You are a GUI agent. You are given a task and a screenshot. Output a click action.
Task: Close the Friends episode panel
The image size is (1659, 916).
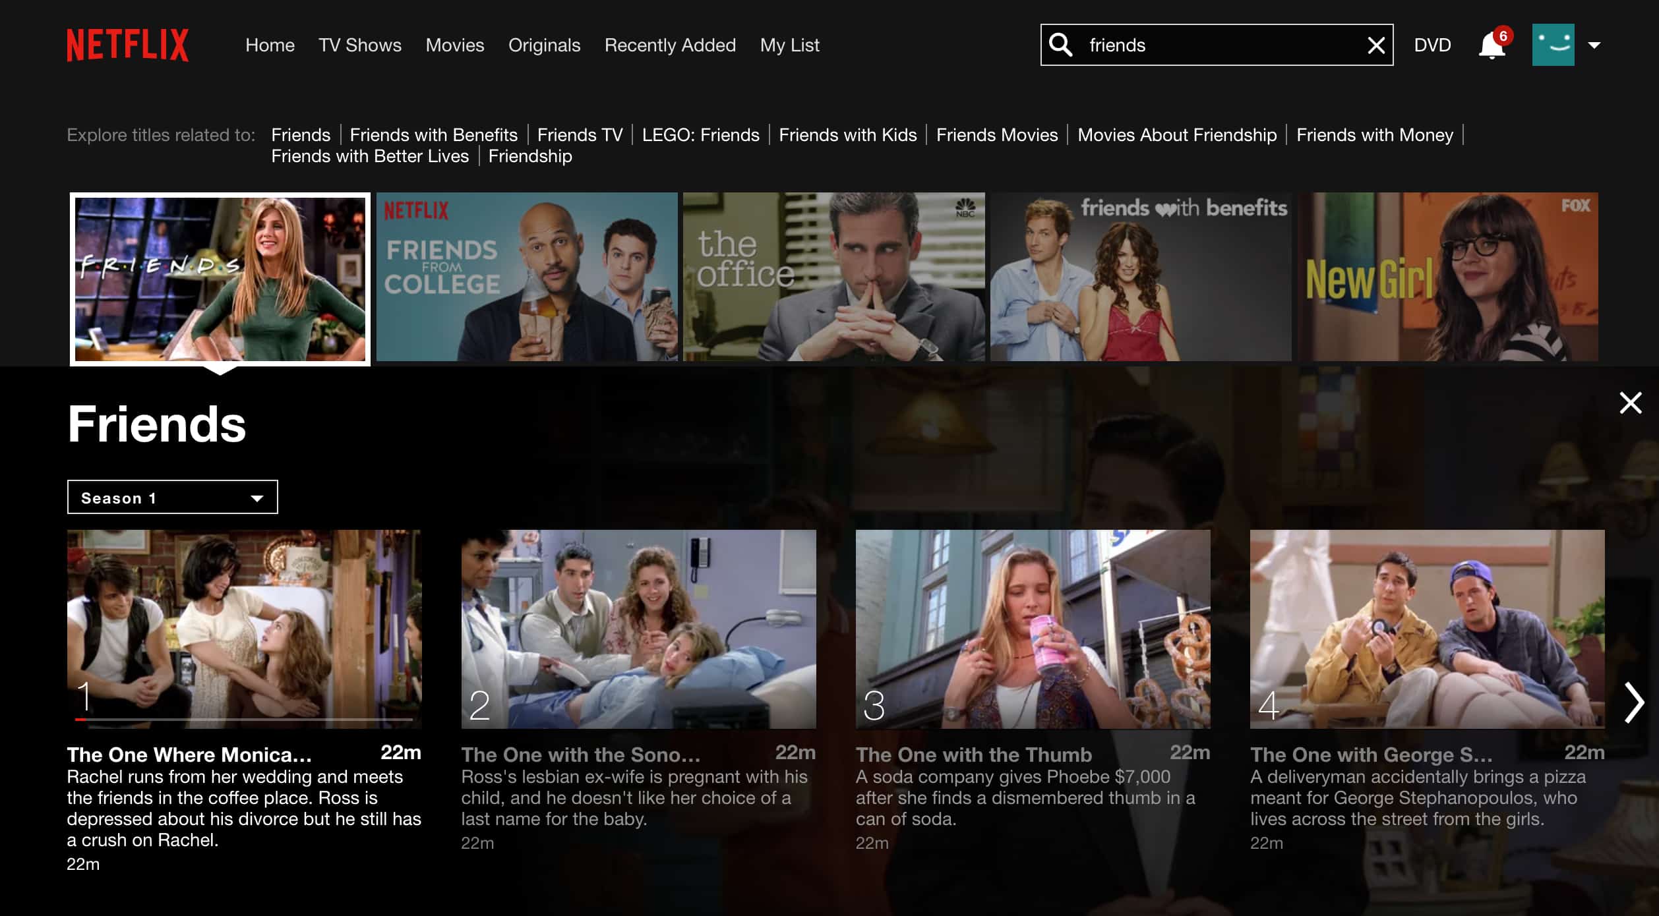(x=1631, y=403)
